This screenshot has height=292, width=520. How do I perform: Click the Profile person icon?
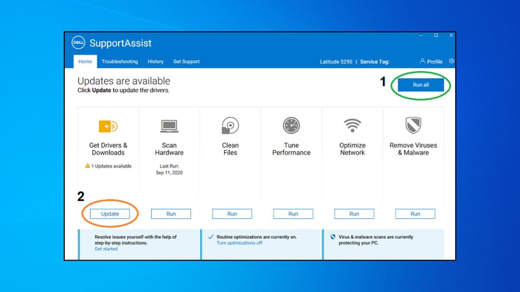(x=422, y=61)
